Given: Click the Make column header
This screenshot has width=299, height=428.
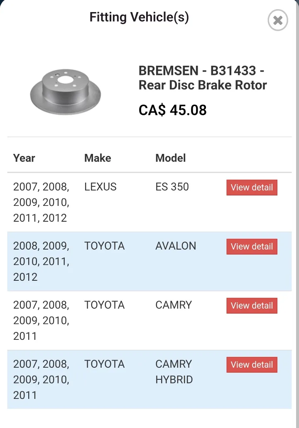Looking at the screenshot, I should point(98,158).
